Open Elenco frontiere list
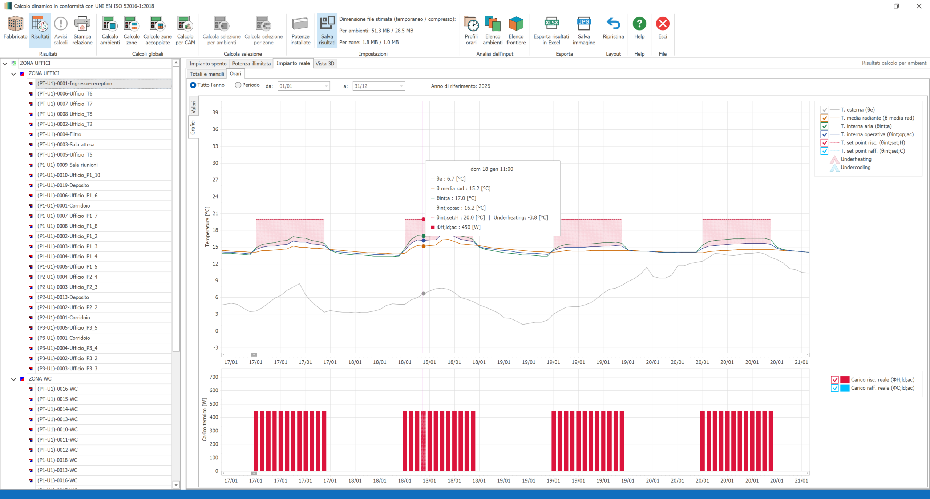 tap(516, 30)
